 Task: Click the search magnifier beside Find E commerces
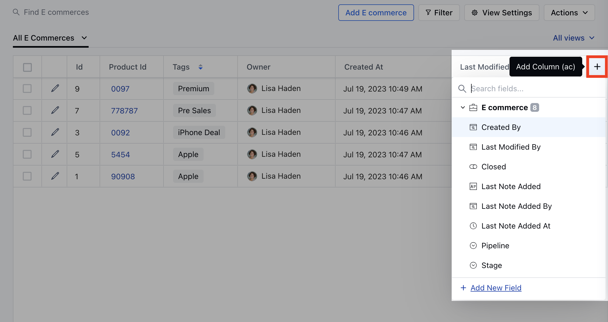tap(16, 12)
